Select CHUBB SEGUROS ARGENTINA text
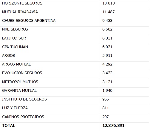Image resolution: width=150 pixels, height=131 pixels. [x=29, y=21]
